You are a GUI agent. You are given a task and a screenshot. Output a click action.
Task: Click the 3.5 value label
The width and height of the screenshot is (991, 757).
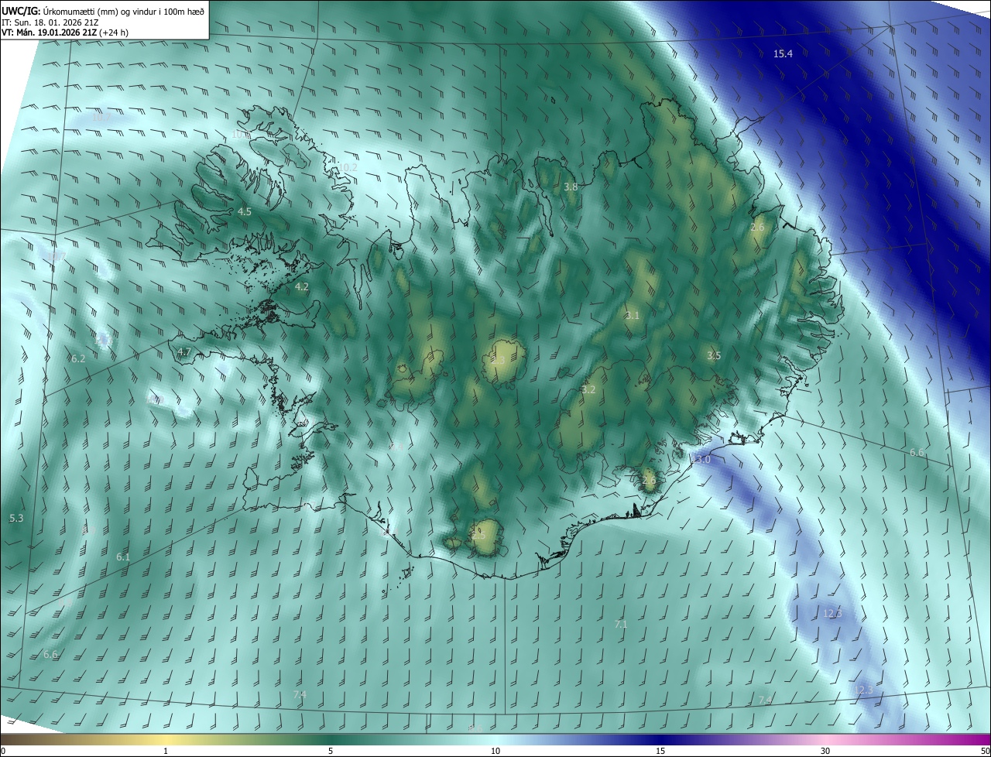point(714,355)
